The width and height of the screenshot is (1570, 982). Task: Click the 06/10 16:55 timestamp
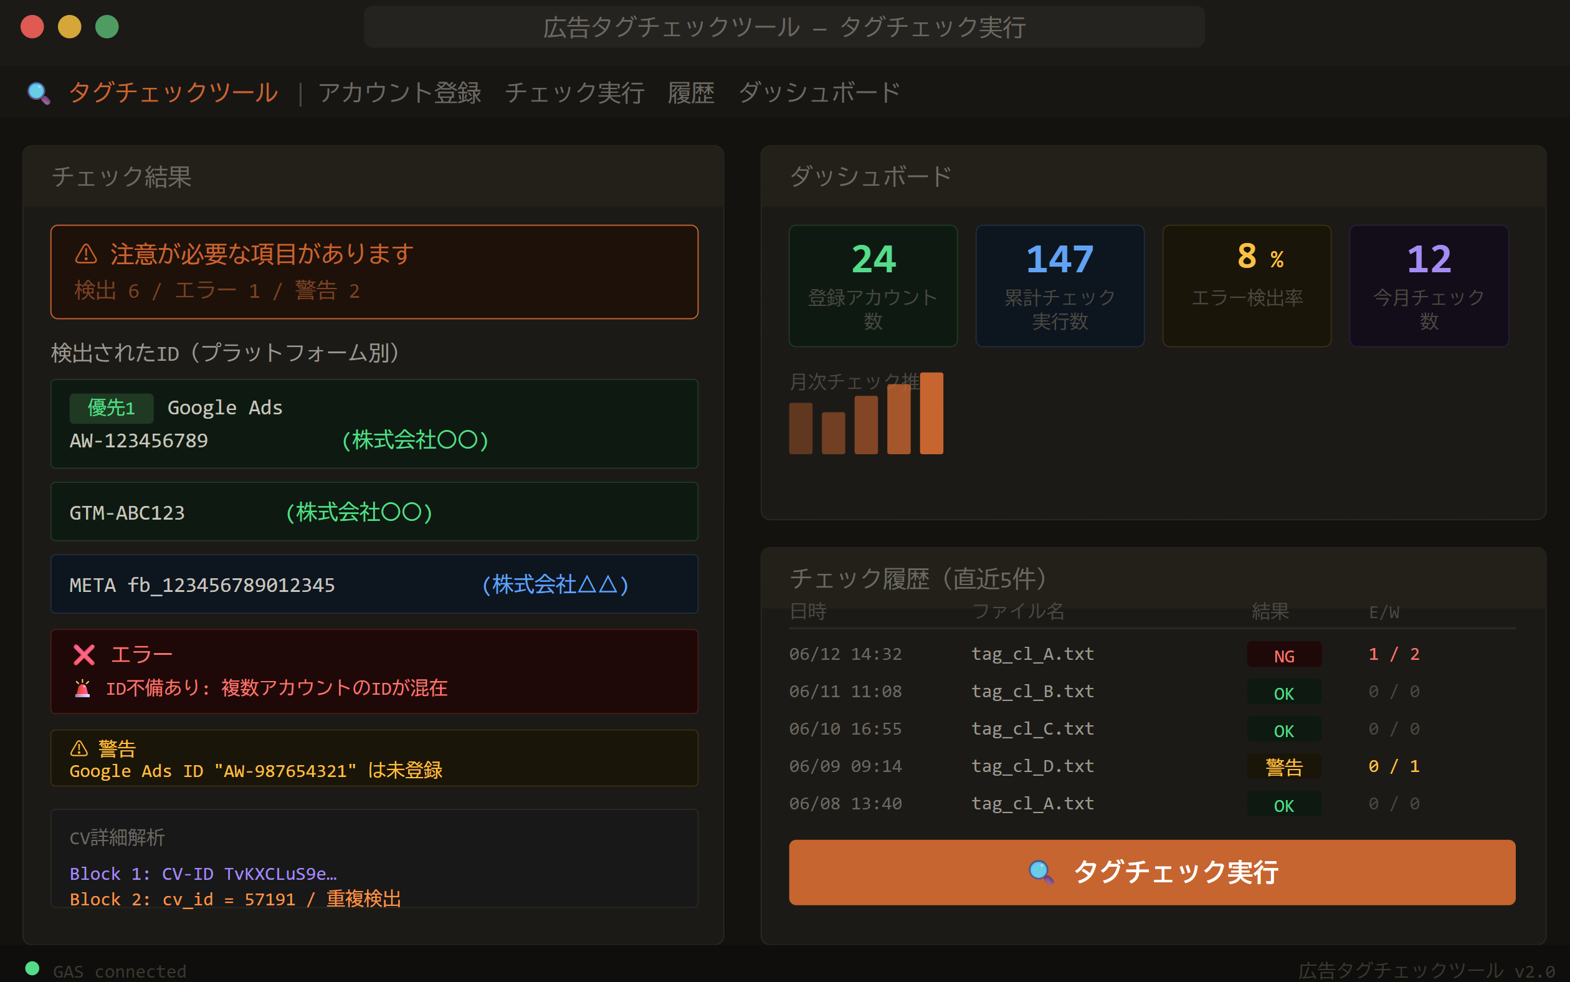(845, 728)
